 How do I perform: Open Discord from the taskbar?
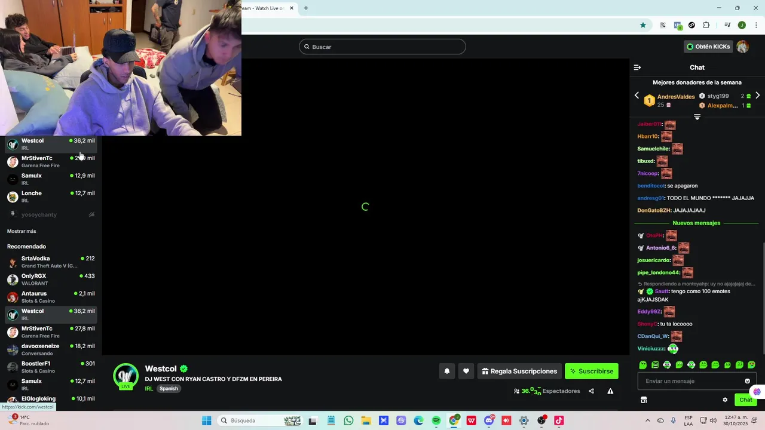[489, 420]
